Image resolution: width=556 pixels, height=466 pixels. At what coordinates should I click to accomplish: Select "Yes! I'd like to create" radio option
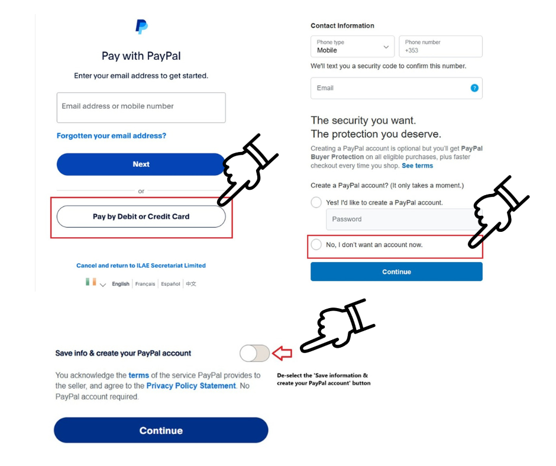(x=316, y=202)
